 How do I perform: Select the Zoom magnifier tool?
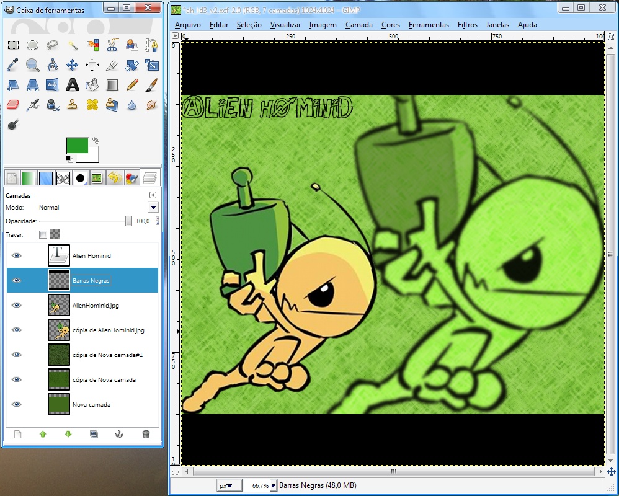click(32, 64)
